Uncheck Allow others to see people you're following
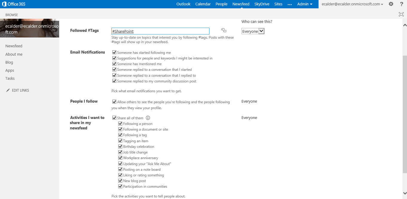This screenshot has width=407, height=199. tap(114, 102)
